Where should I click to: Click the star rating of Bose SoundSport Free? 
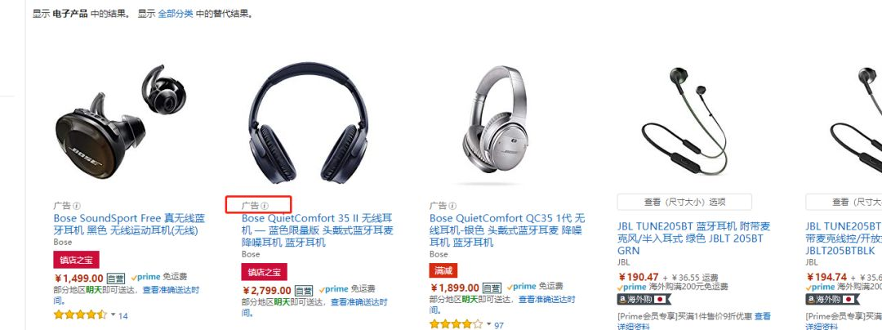pos(80,314)
